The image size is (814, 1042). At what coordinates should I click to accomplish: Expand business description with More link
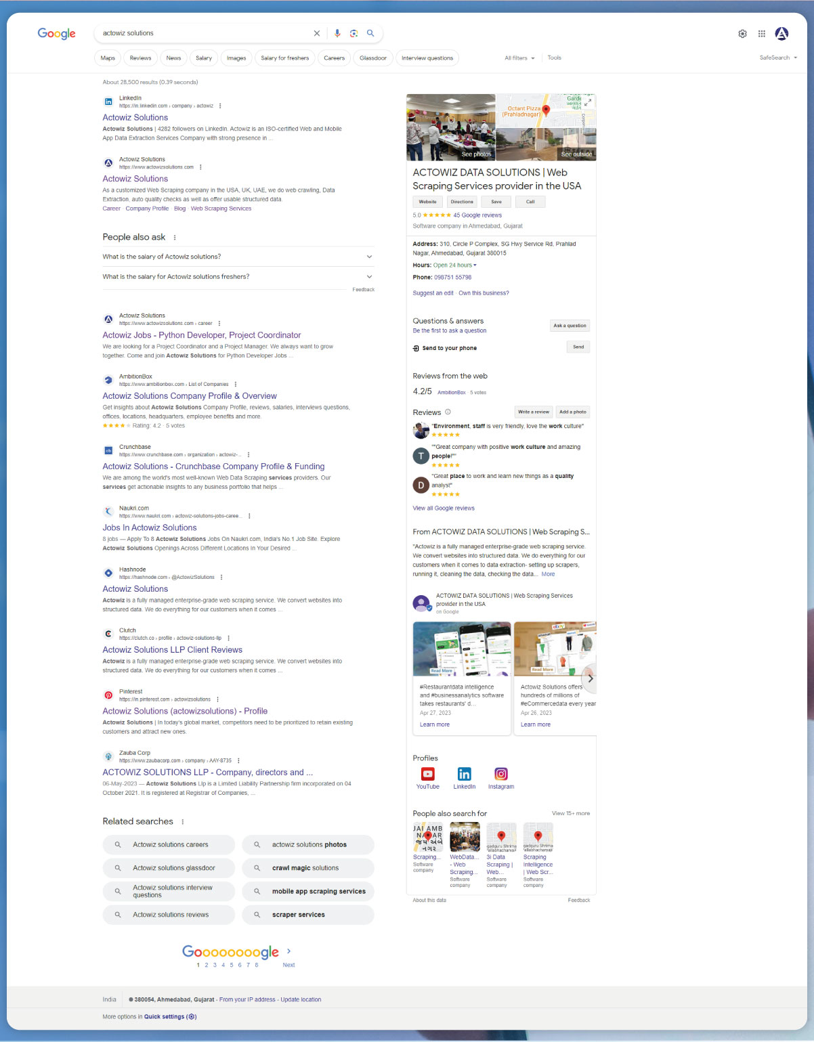click(549, 574)
